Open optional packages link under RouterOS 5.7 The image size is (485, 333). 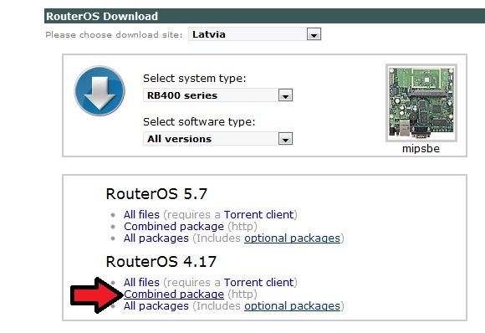point(293,238)
